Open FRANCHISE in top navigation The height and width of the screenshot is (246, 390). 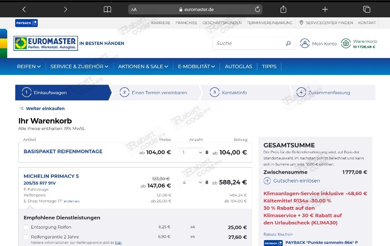pos(186,22)
